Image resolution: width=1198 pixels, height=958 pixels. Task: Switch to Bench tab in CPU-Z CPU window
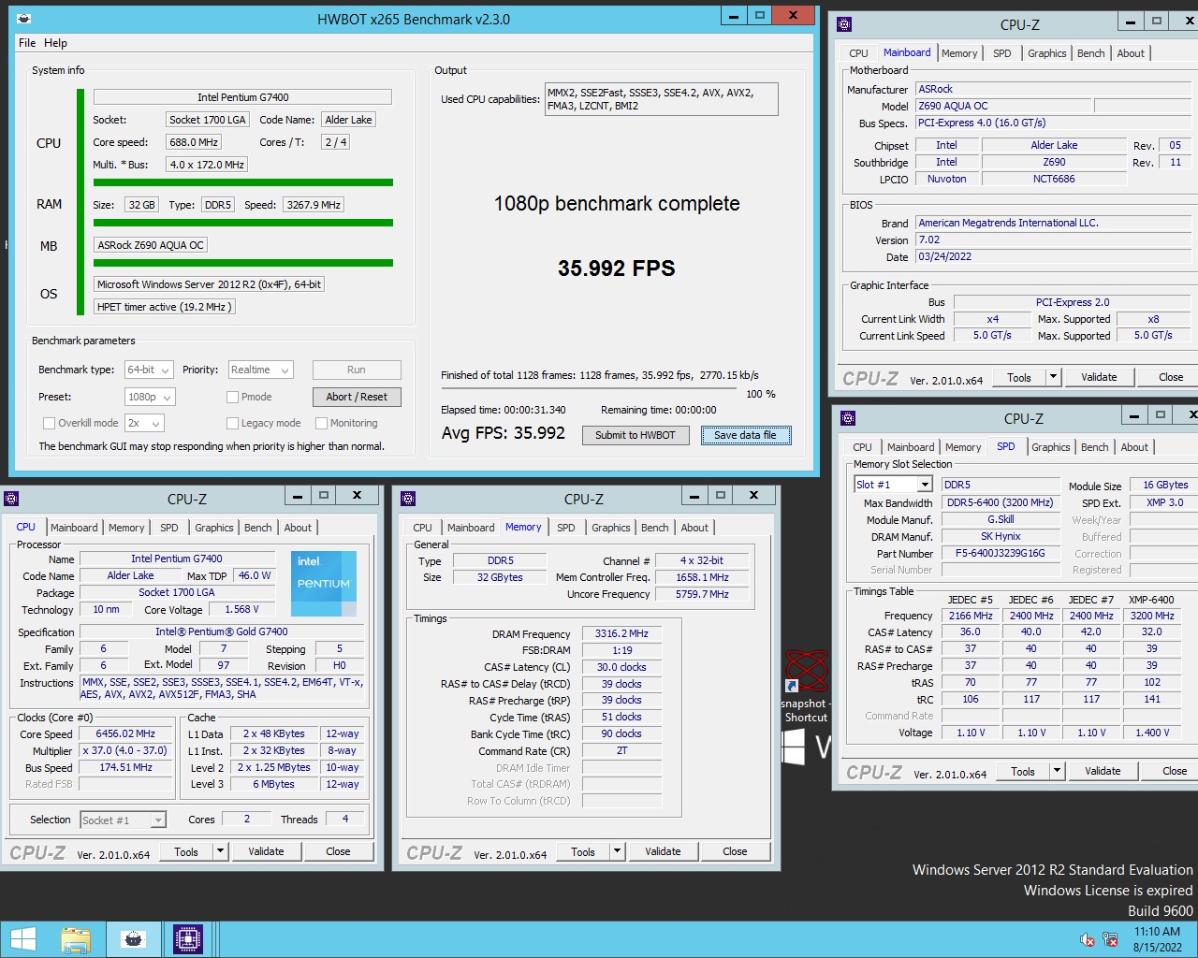coord(258,528)
